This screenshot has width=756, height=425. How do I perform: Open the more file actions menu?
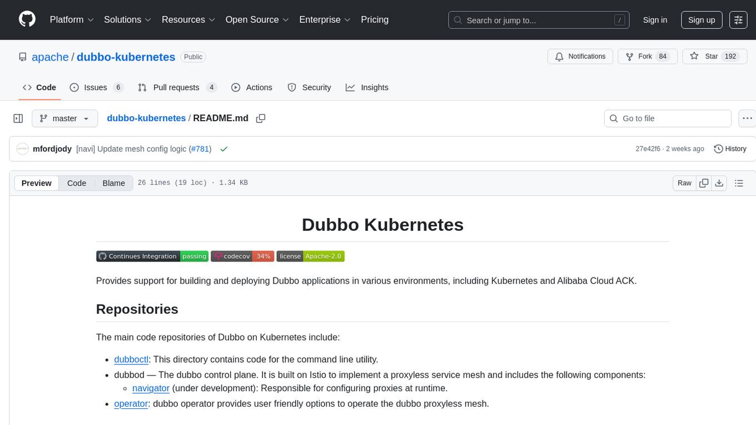747,118
